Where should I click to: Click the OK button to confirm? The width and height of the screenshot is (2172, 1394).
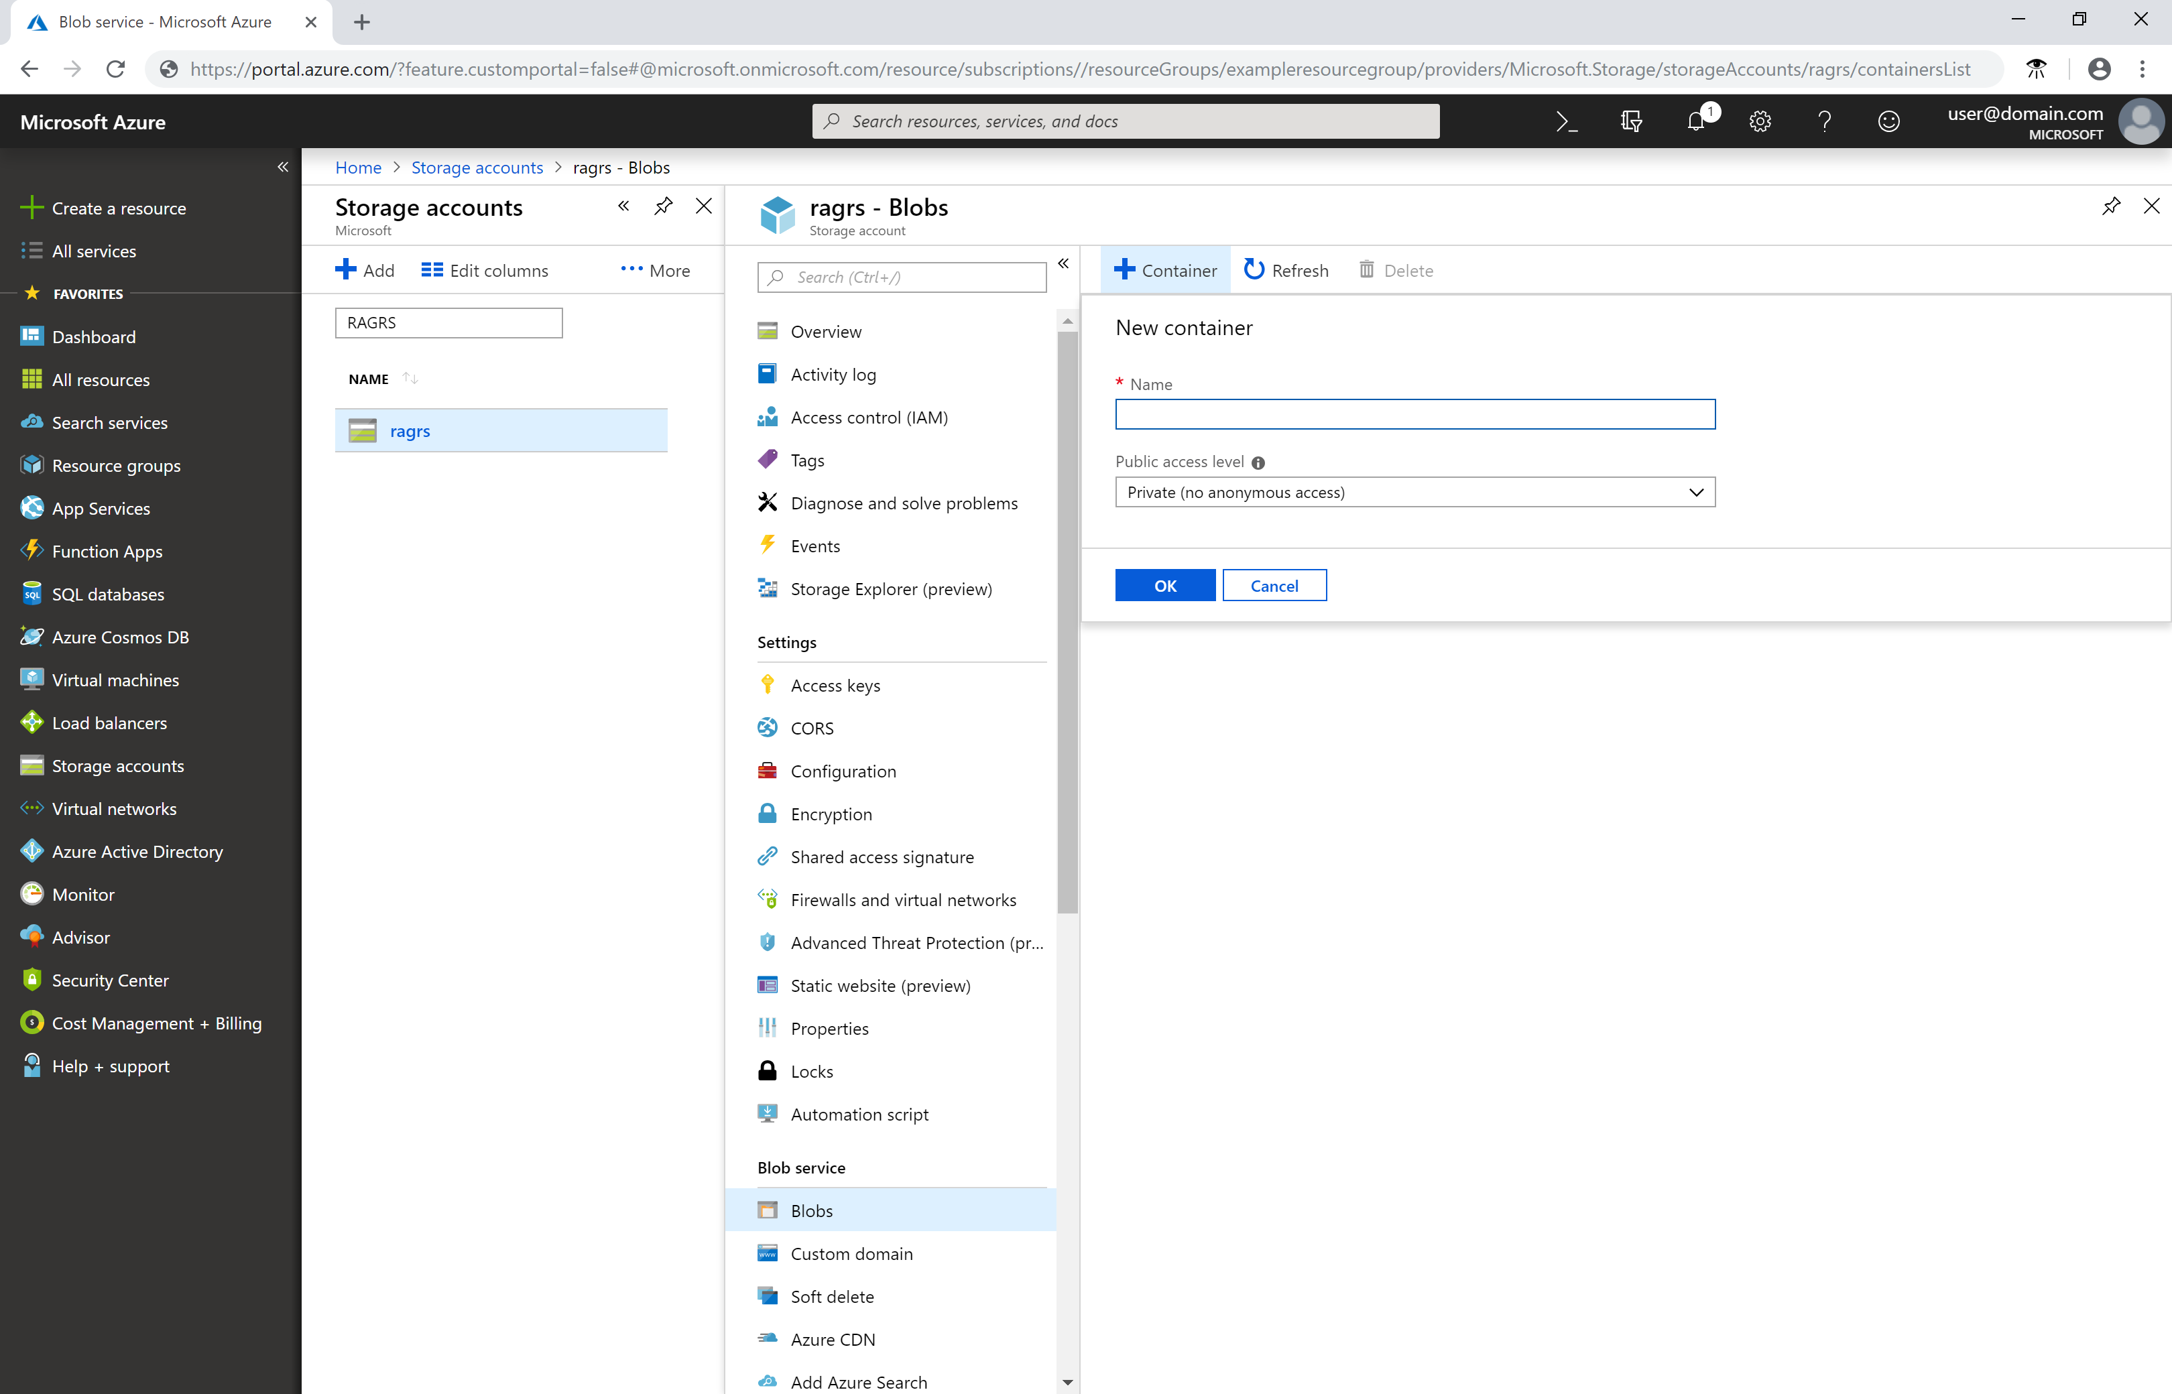click(1164, 586)
